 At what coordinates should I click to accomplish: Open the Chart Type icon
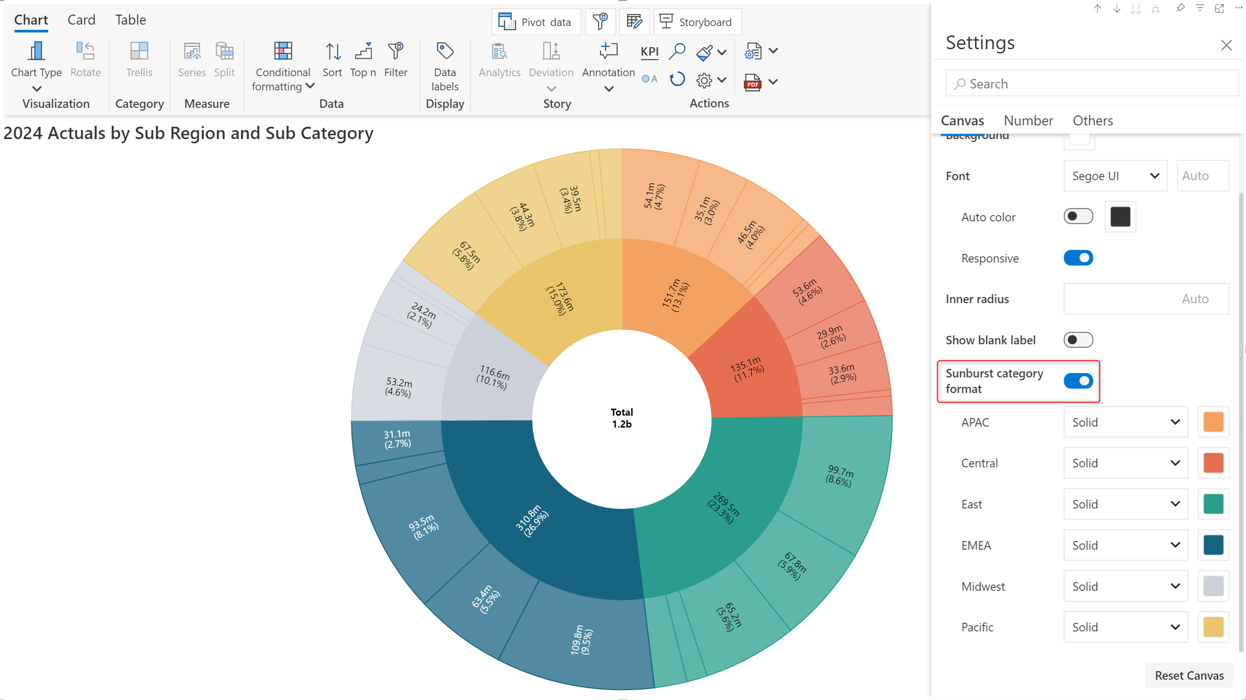(36, 51)
